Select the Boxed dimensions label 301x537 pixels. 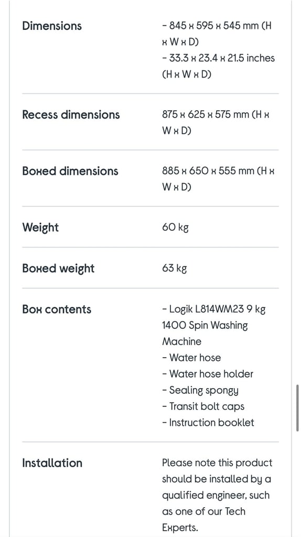tap(70, 171)
